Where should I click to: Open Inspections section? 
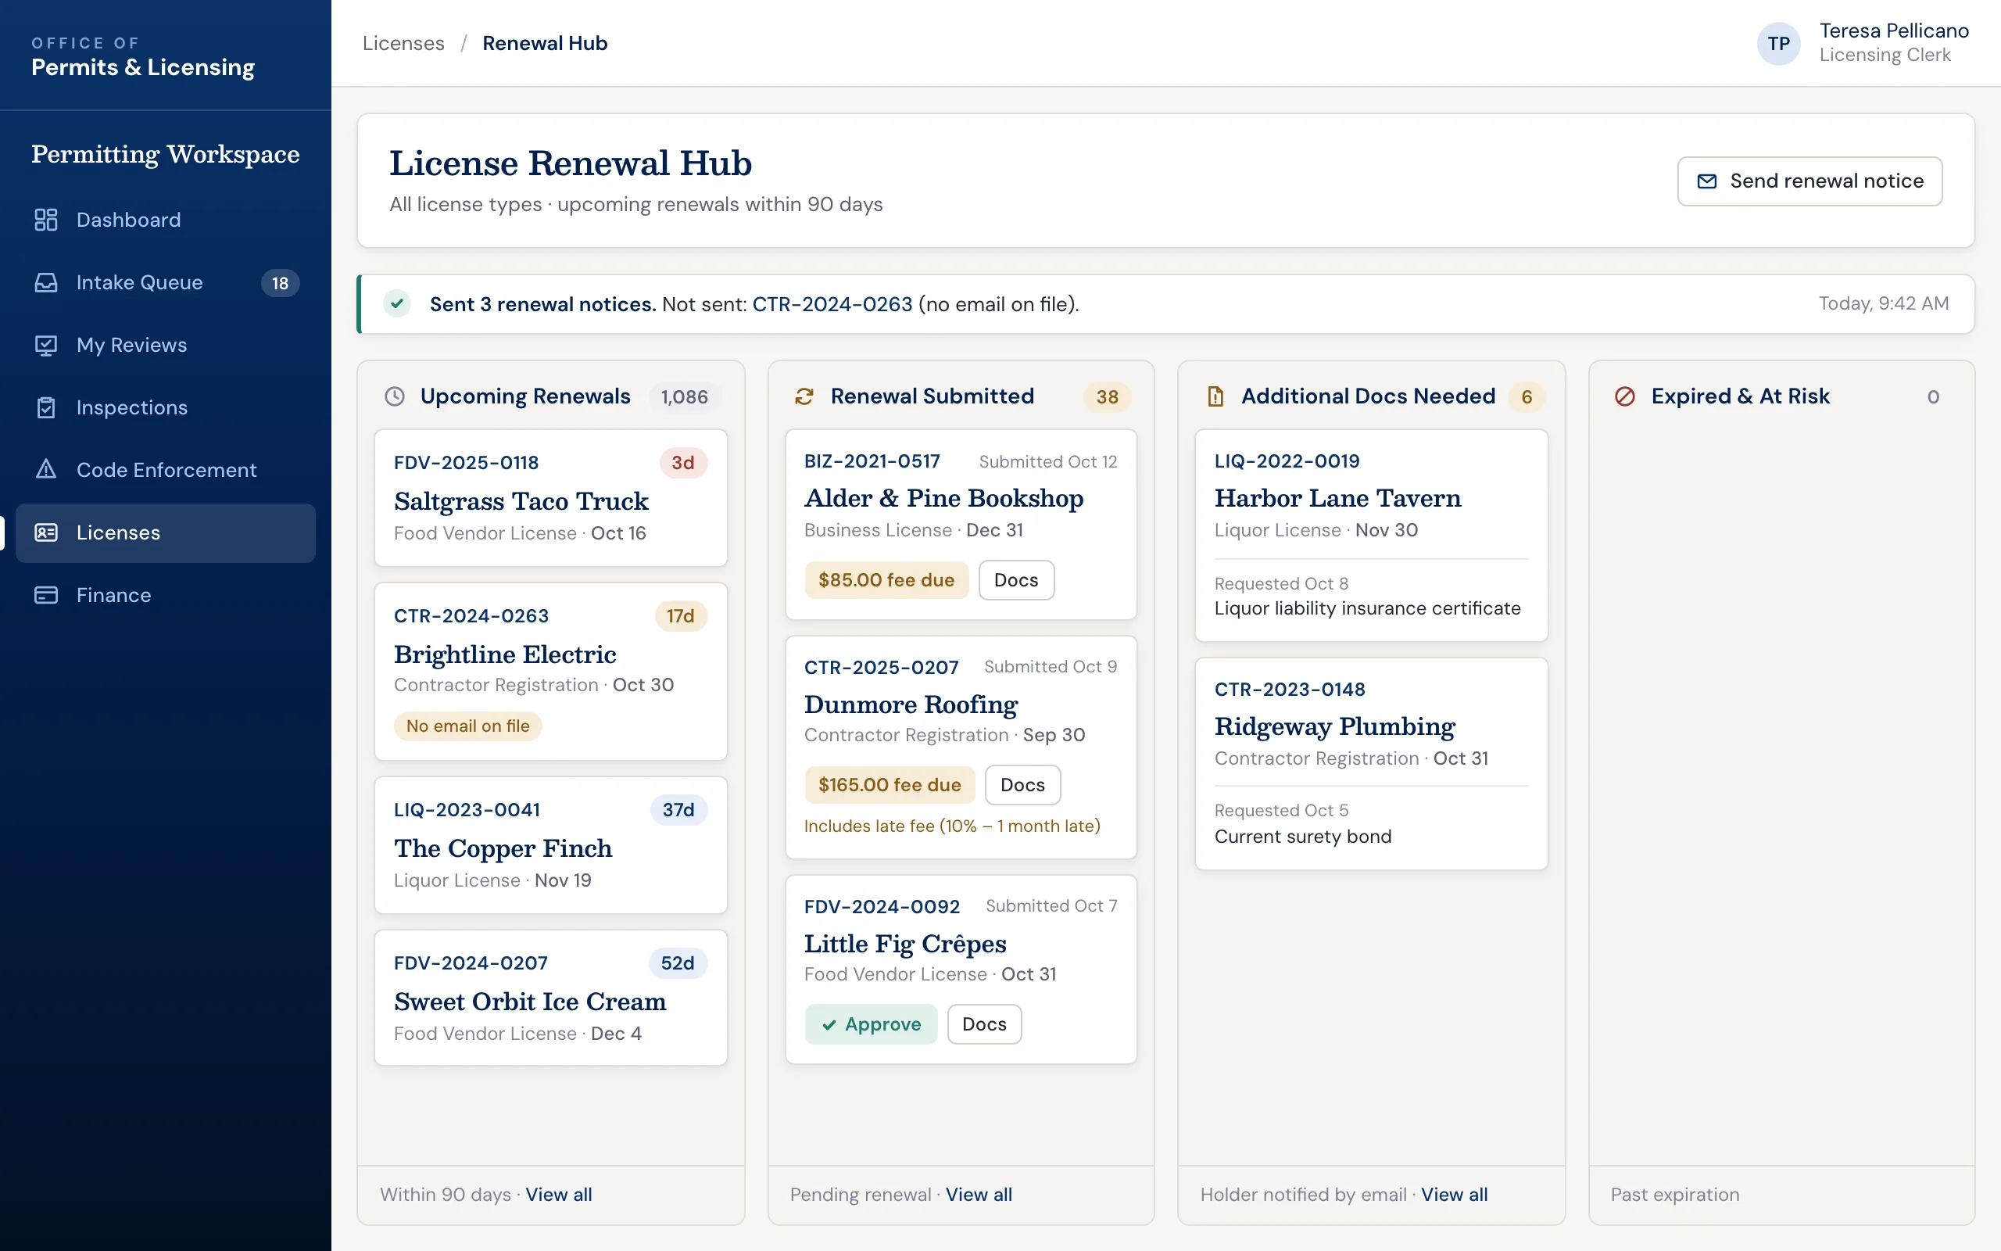[166, 408]
